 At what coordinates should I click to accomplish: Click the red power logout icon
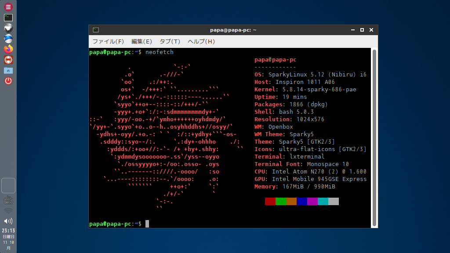click(x=8, y=81)
